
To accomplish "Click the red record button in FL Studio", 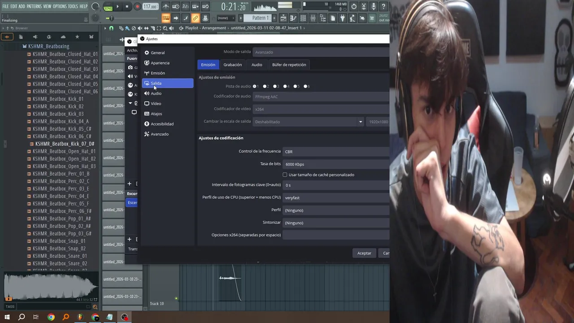I will point(137,7).
